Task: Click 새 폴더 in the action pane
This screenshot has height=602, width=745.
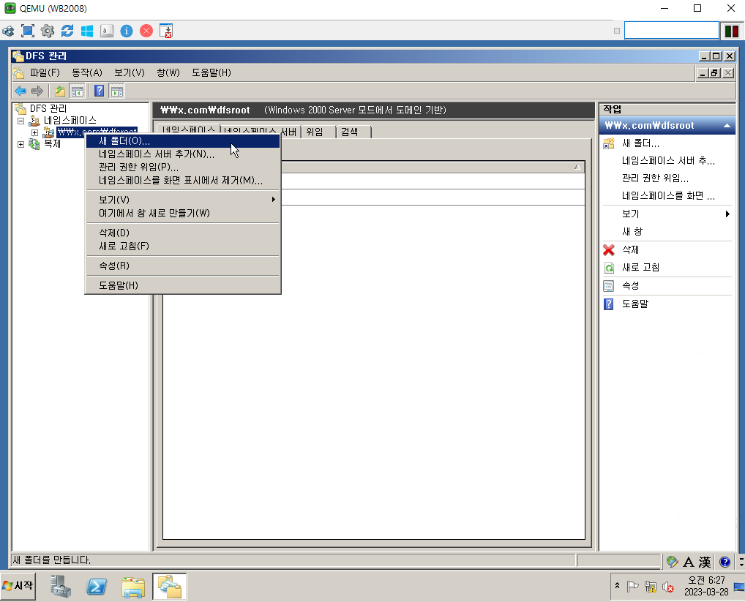Action: click(x=640, y=143)
